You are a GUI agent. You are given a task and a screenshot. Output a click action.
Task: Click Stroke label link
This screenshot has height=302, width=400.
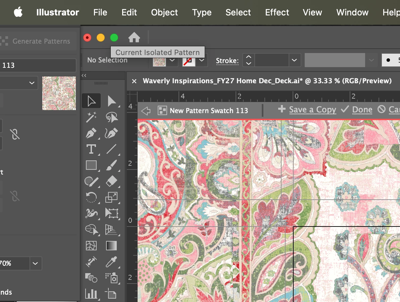[x=227, y=61]
